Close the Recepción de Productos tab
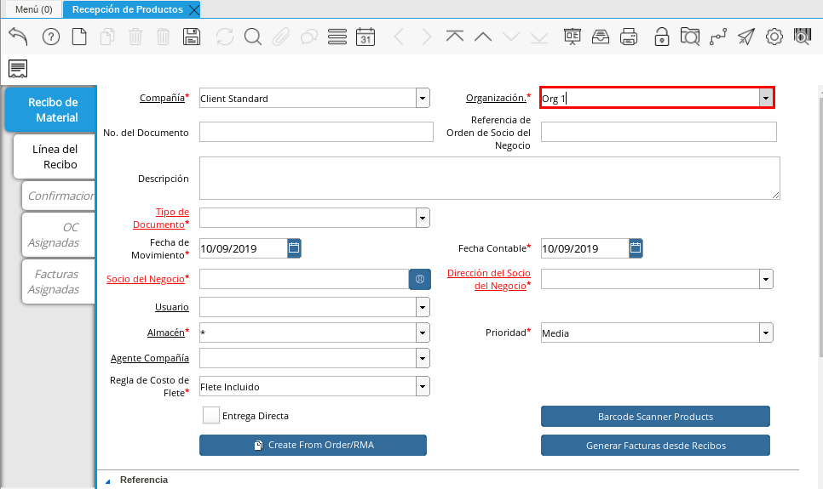This screenshot has height=489, width=823. click(193, 10)
